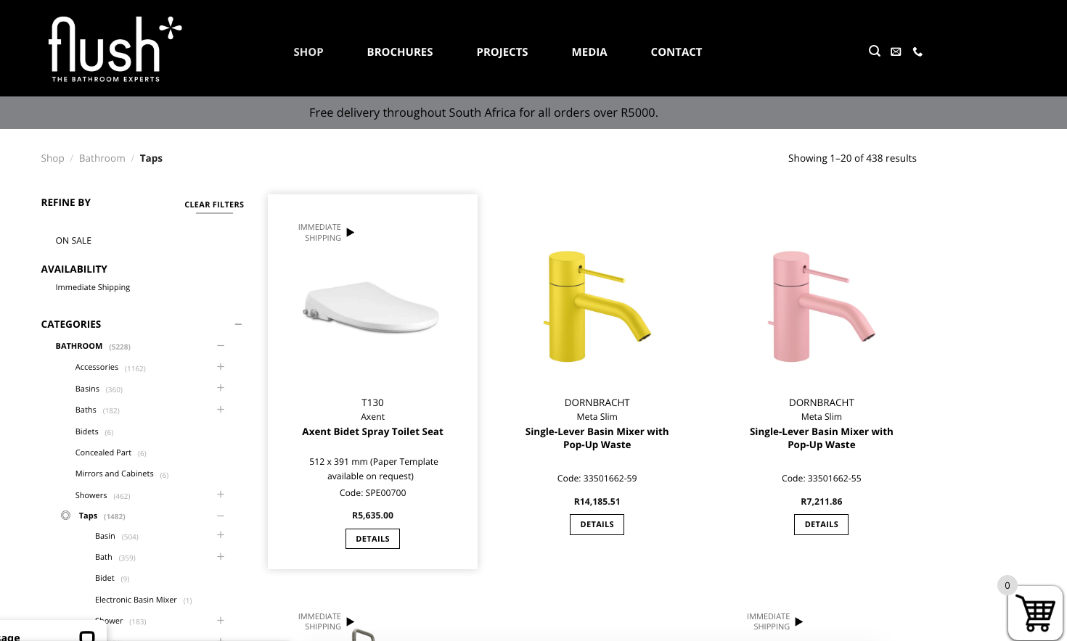This screenshot has height=641, width=1067.
Task: Expand the Bath subcategory under Taps
Action: (x=221, y=557)
